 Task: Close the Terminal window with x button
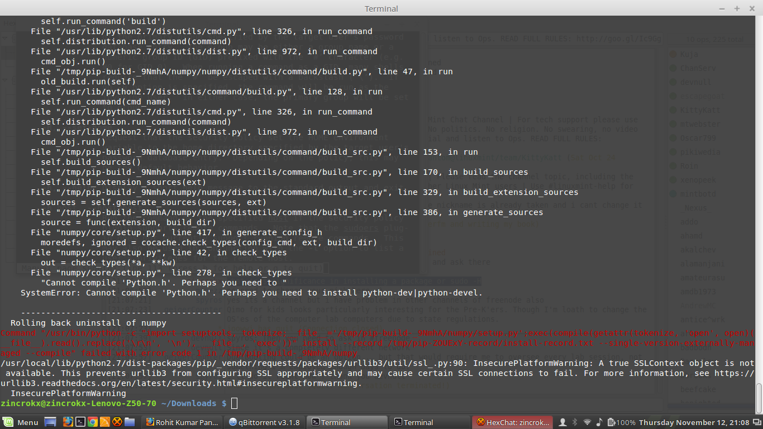pyautogui.click(x=751, y=8)
